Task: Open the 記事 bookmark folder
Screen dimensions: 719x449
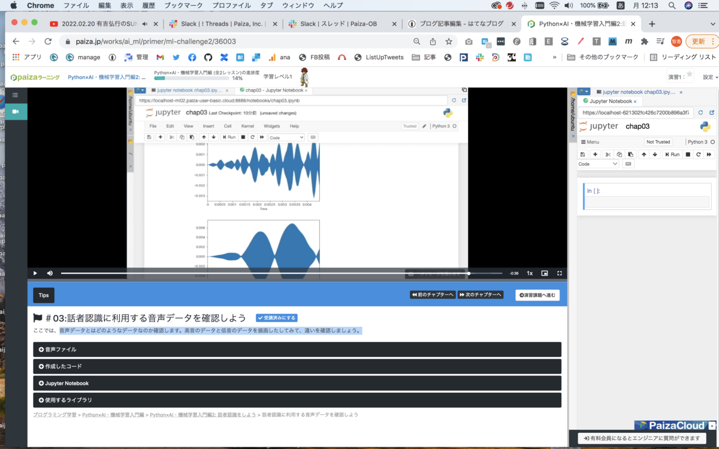Action: click(x=424, y=57)
